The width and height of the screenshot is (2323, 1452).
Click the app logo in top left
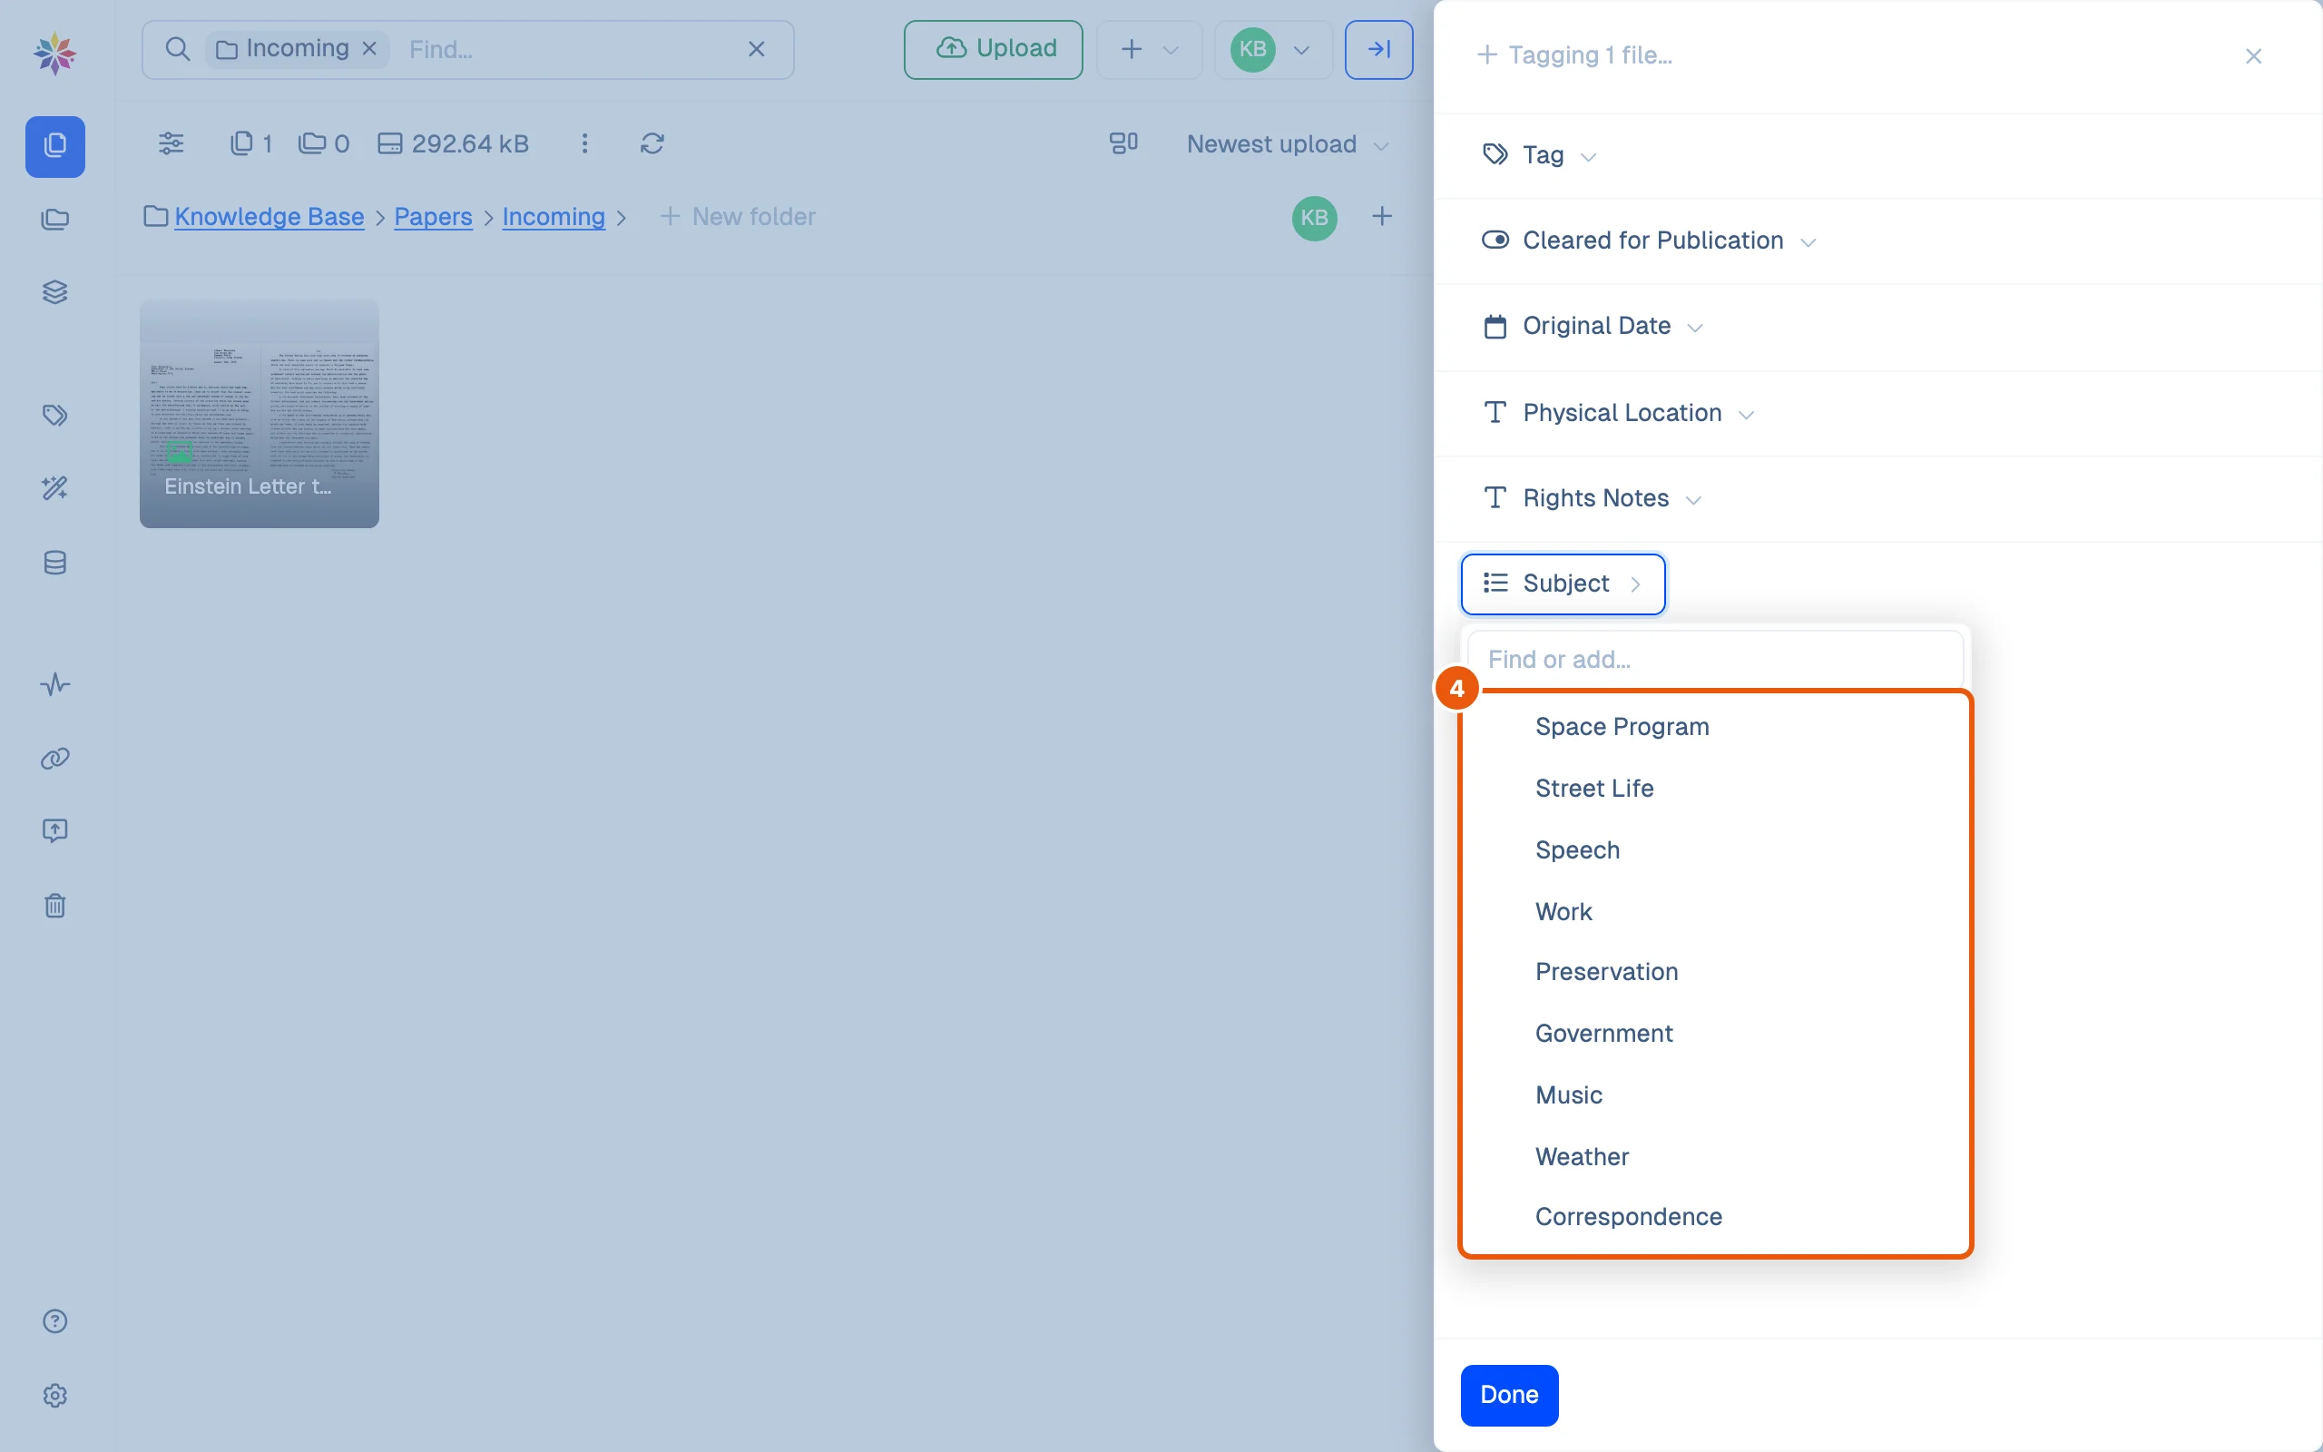54,54
